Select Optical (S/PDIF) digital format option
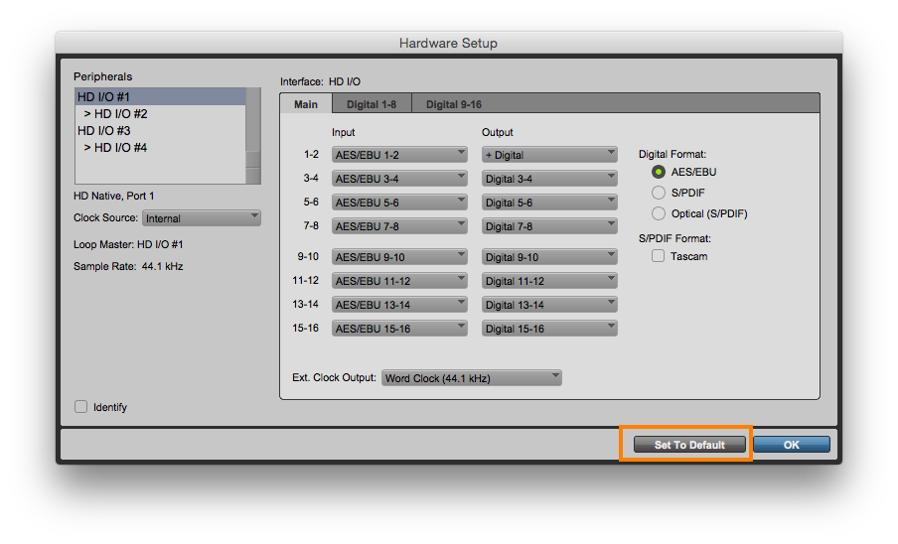Screen dimensions: 898x544 [x=658, y=214]
